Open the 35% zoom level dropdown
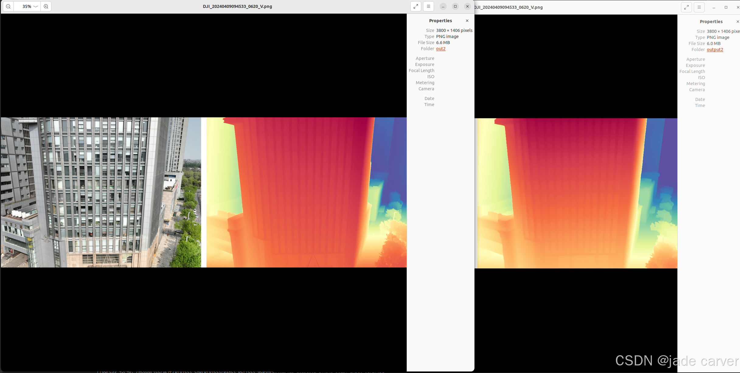The width and height of the screenshot is (740, 373). [x=27, y=6]
